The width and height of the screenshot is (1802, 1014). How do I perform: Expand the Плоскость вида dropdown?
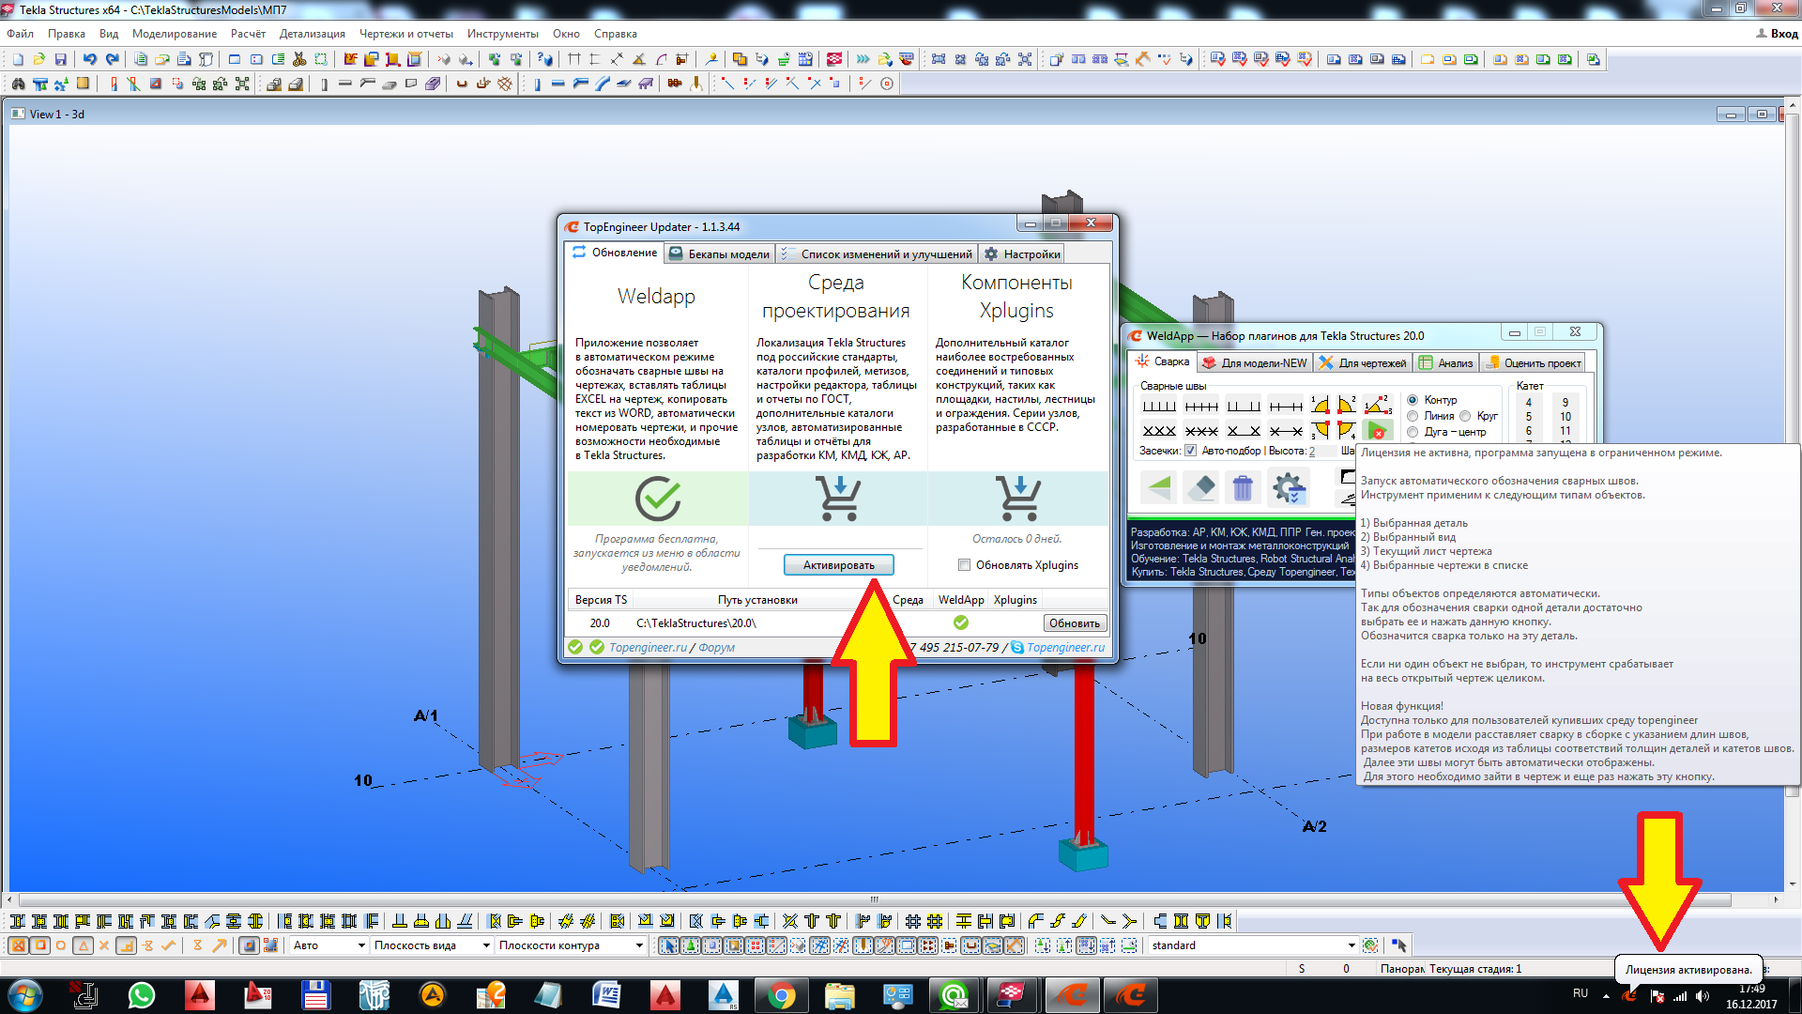[x=486, y=945]
